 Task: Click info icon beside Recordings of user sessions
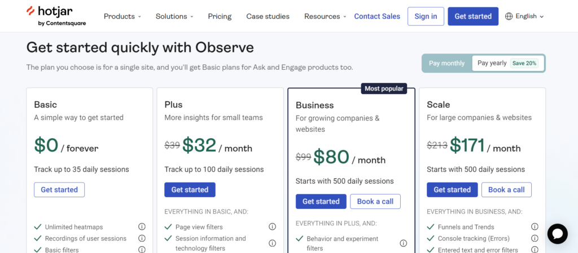(142, 238)
